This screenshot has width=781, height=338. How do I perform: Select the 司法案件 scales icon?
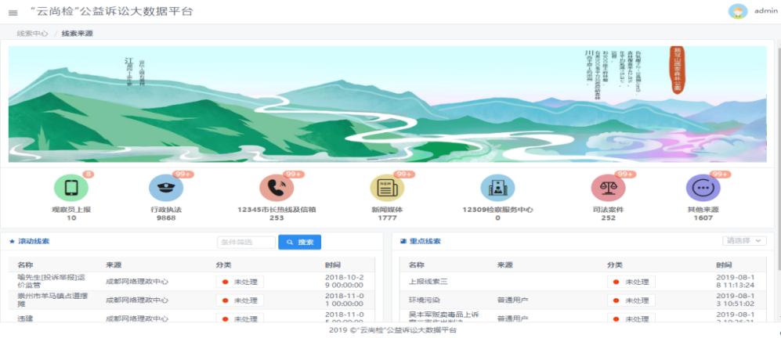click(608, 189)
